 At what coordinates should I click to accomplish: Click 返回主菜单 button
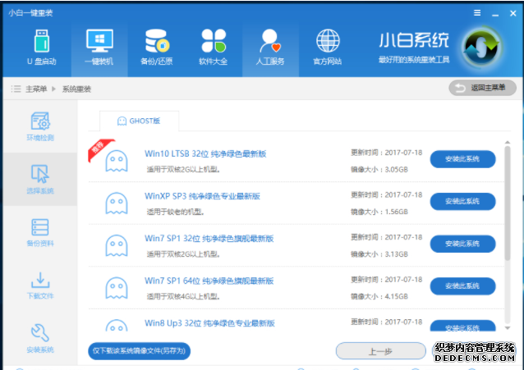click(482, 88)
